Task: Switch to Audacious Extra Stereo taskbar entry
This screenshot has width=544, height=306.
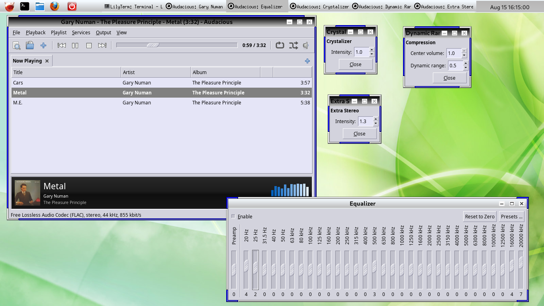Action: click(x=444, y=7)
